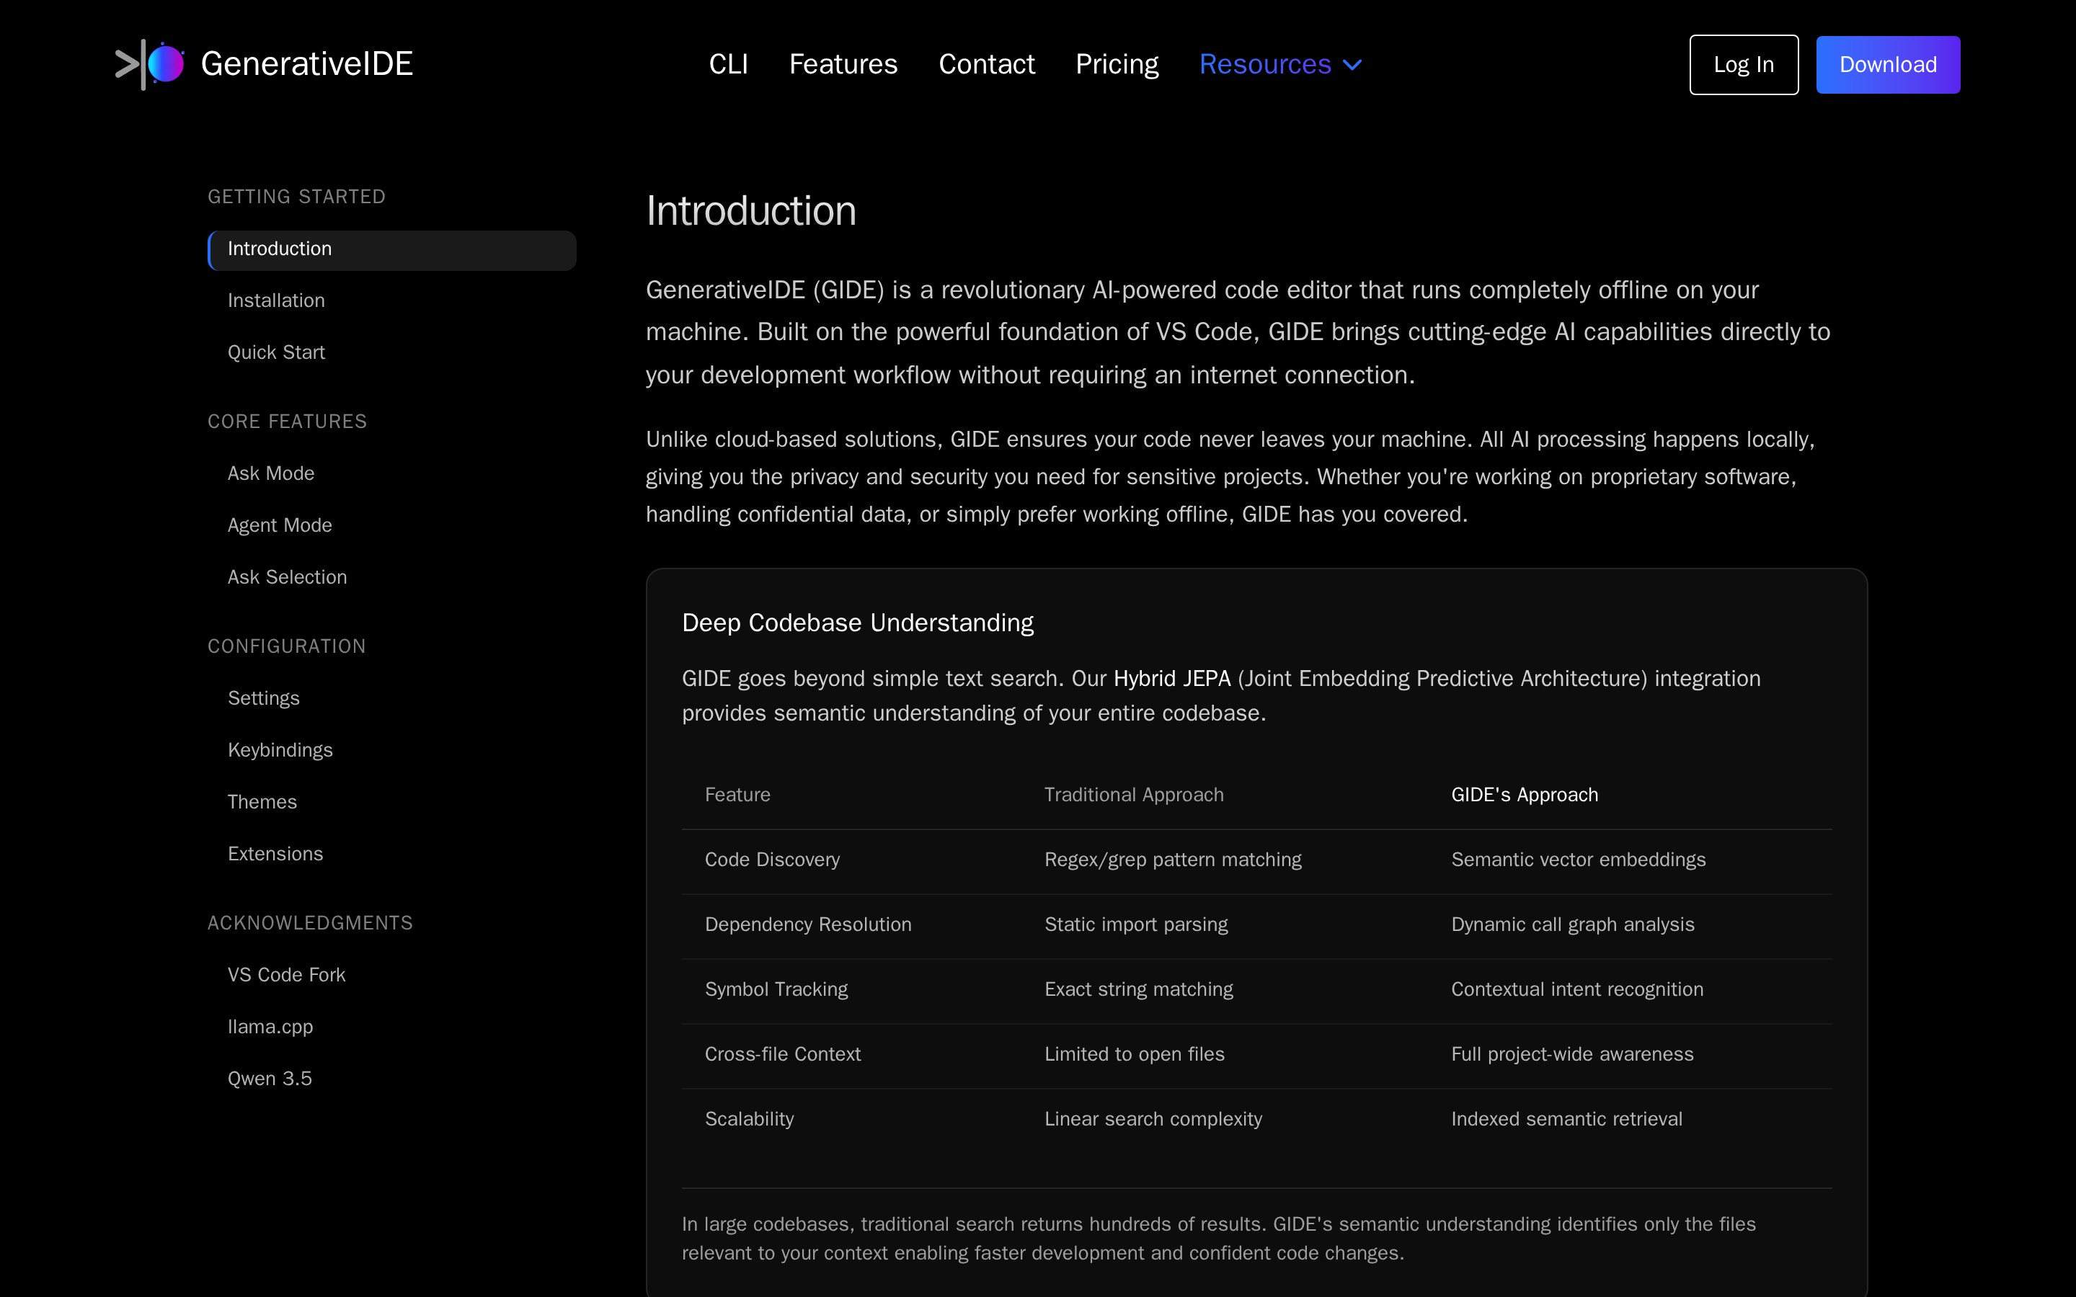Viewport: 2076px width, 1297px height.
Task: Click the Introduction page title
Action: 752,211
